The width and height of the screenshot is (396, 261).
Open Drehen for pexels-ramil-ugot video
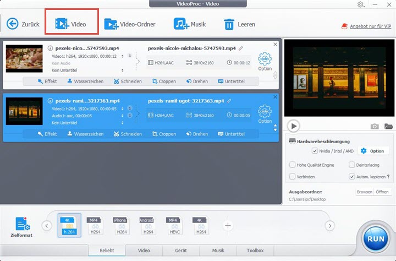(x=197, y=134)
